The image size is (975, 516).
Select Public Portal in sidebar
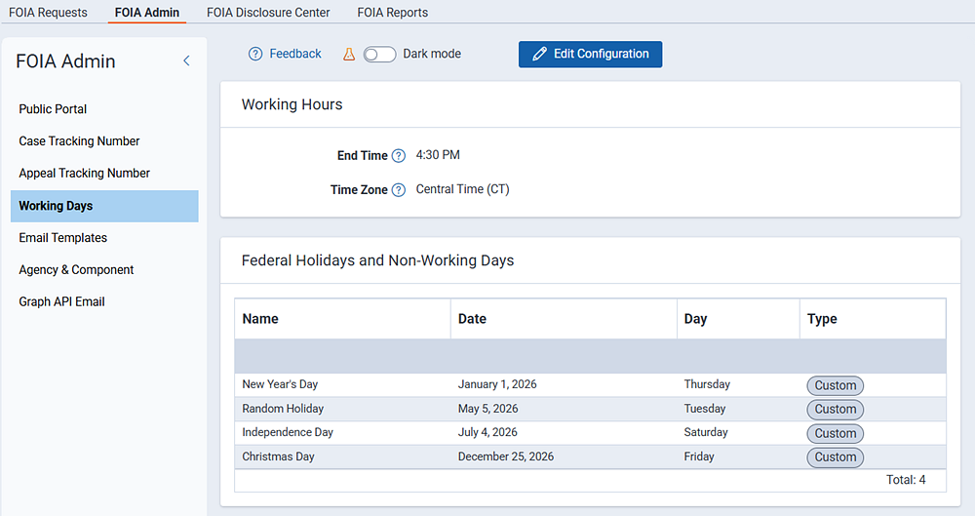[104, 109]
